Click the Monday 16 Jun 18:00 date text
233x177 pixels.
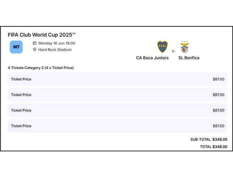coord(57,43)
